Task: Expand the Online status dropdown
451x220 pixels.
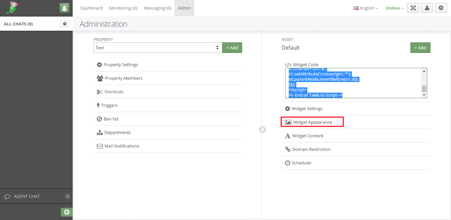Action: [395, 8]
